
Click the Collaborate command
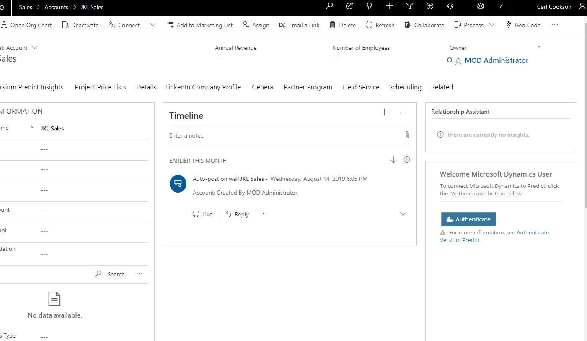(x=424, y=25)
